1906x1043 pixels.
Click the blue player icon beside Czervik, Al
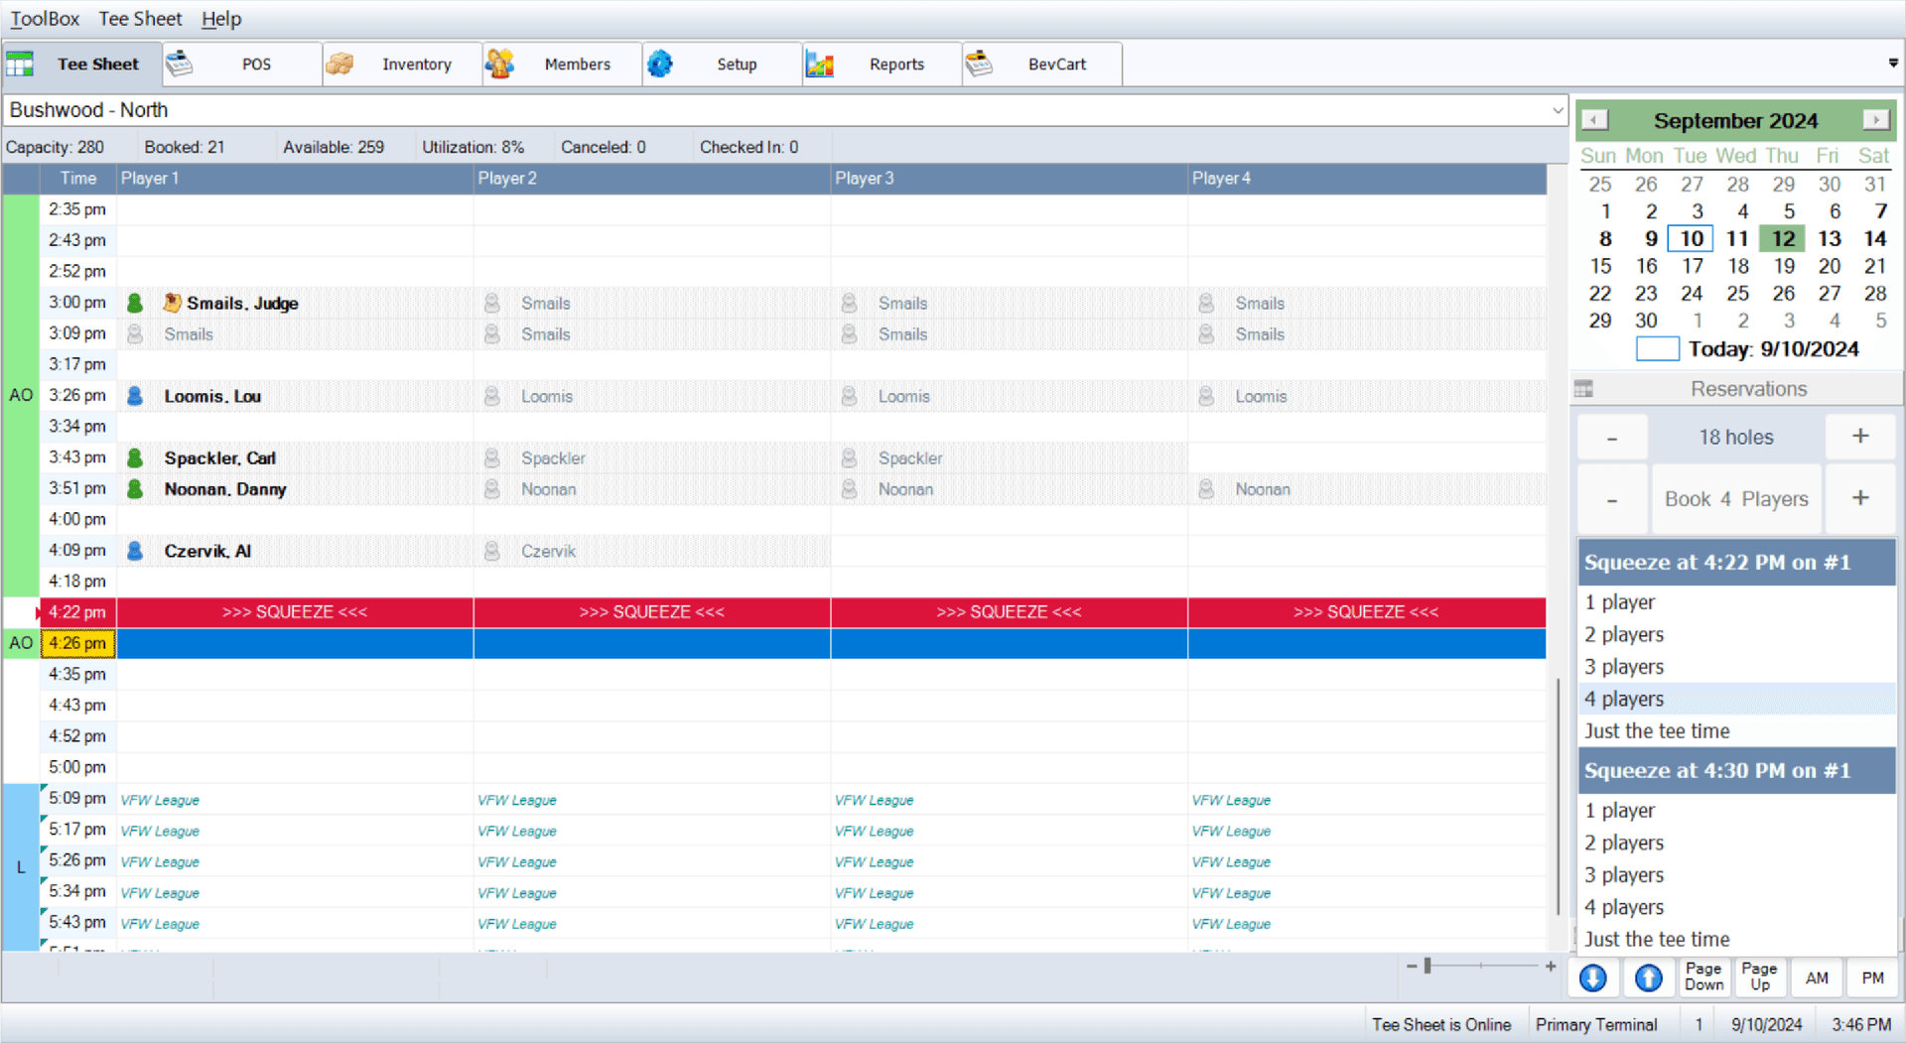click(135, 551)
